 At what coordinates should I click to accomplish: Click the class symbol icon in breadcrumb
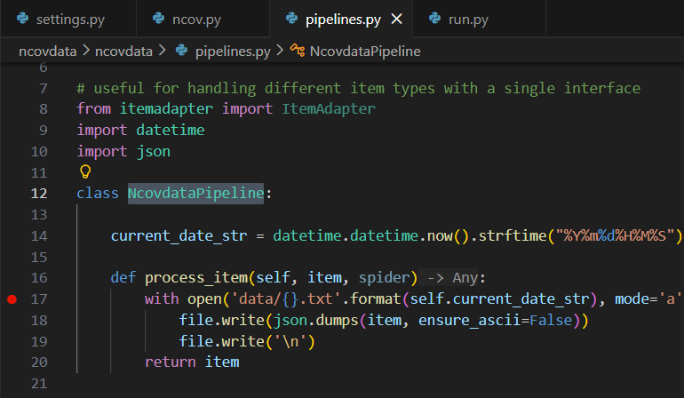point(298,51)
